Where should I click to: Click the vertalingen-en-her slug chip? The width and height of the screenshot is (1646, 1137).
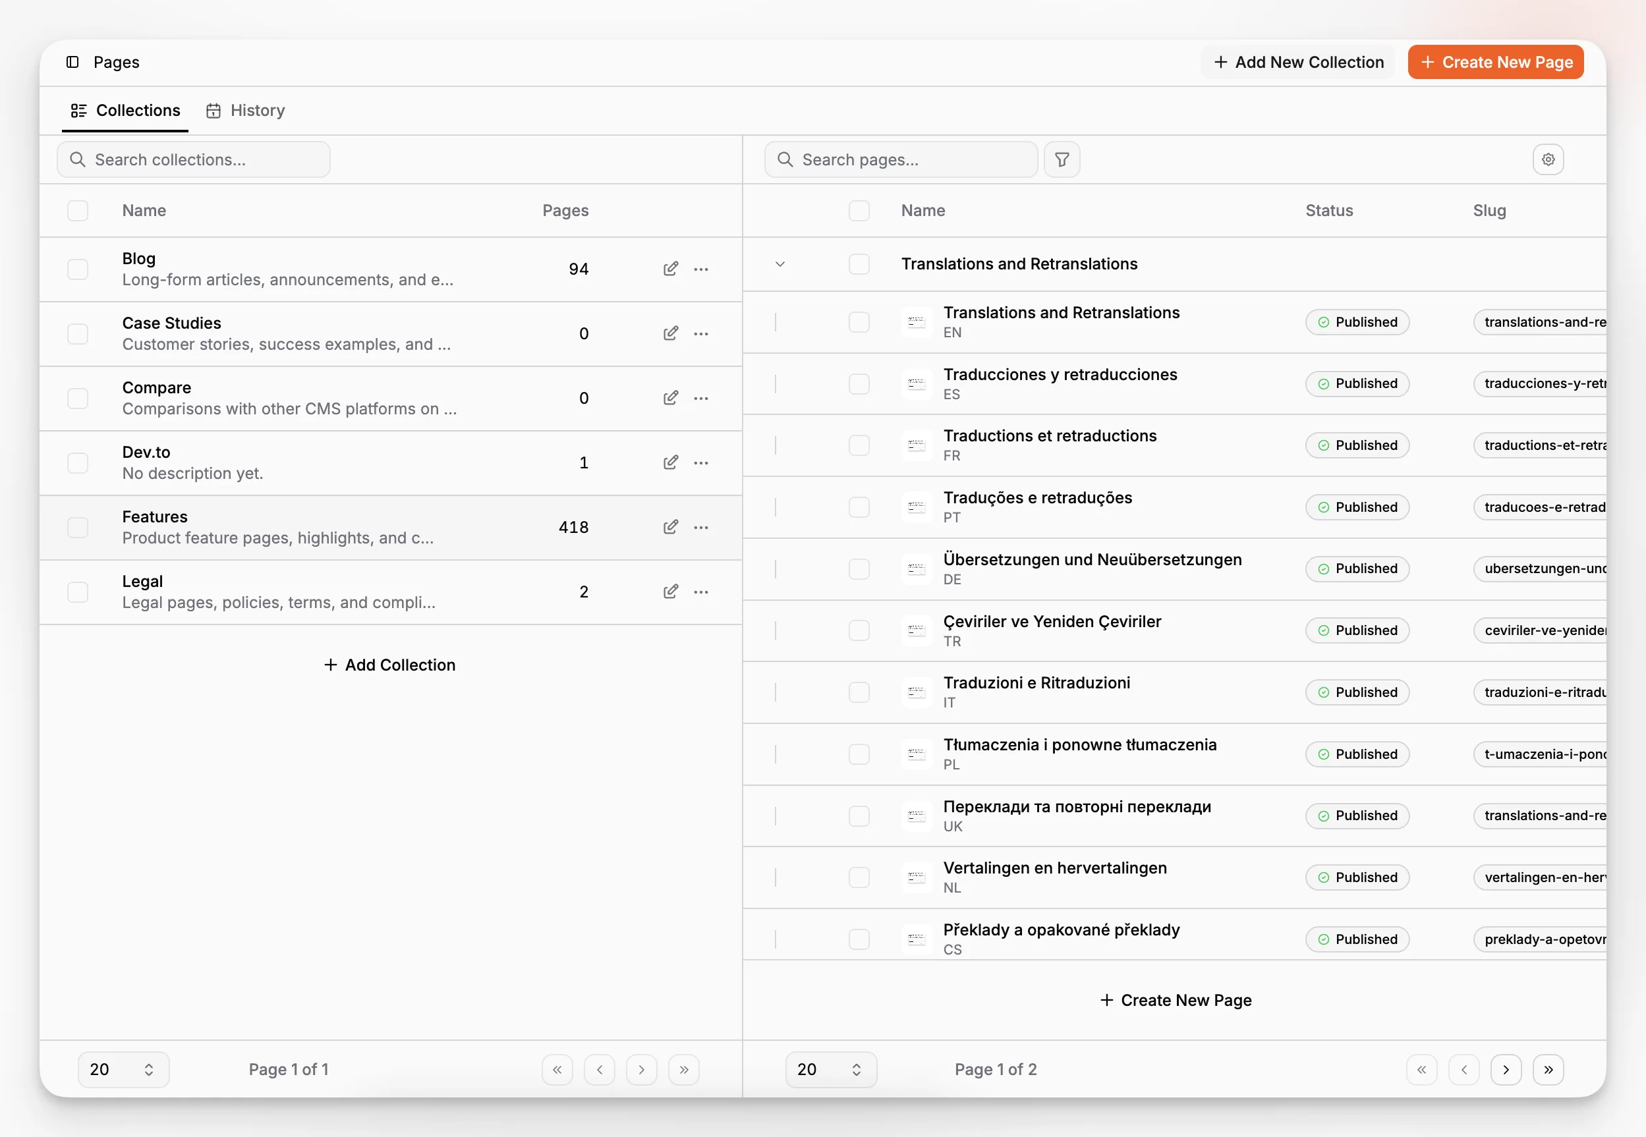click(1541, 877)
